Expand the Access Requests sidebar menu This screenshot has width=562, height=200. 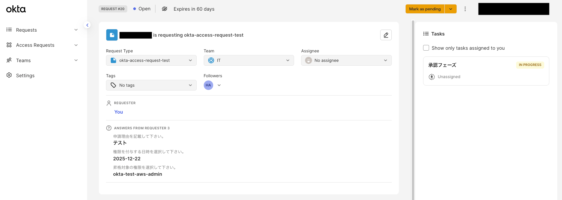[76, 45]
